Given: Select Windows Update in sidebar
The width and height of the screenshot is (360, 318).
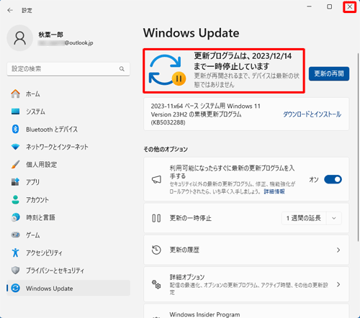Looking at the screenshot, I should pos(68,288).
